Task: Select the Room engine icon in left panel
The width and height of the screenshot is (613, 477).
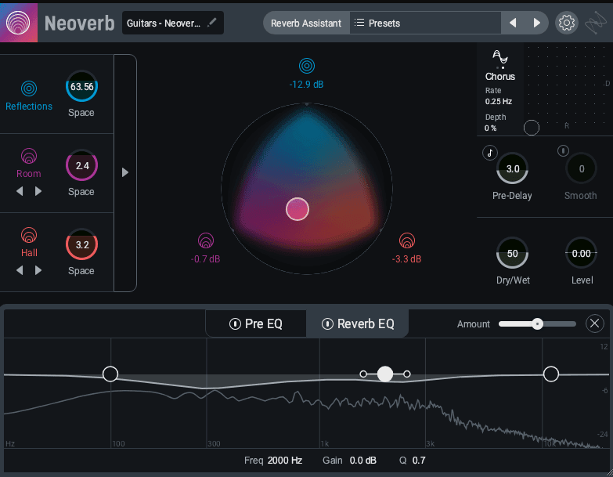Action: 29,156
